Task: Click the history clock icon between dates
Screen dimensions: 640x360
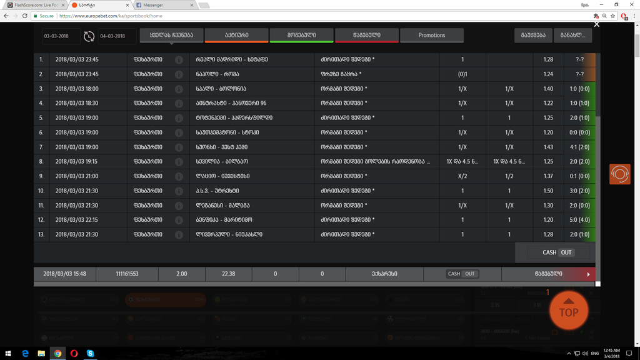Action: (89, 36)
